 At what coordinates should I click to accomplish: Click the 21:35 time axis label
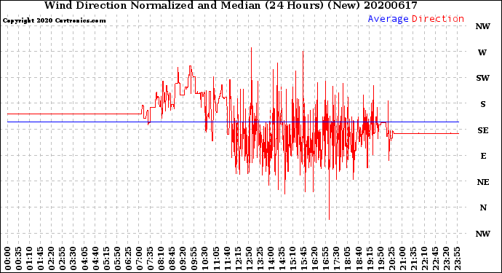413,258
